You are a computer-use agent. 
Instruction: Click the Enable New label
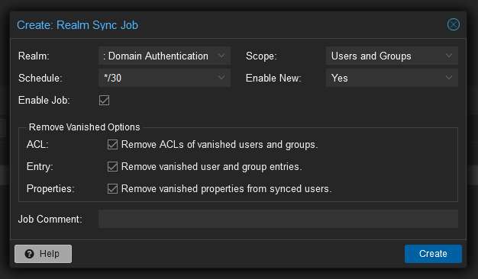click(273, 79)
